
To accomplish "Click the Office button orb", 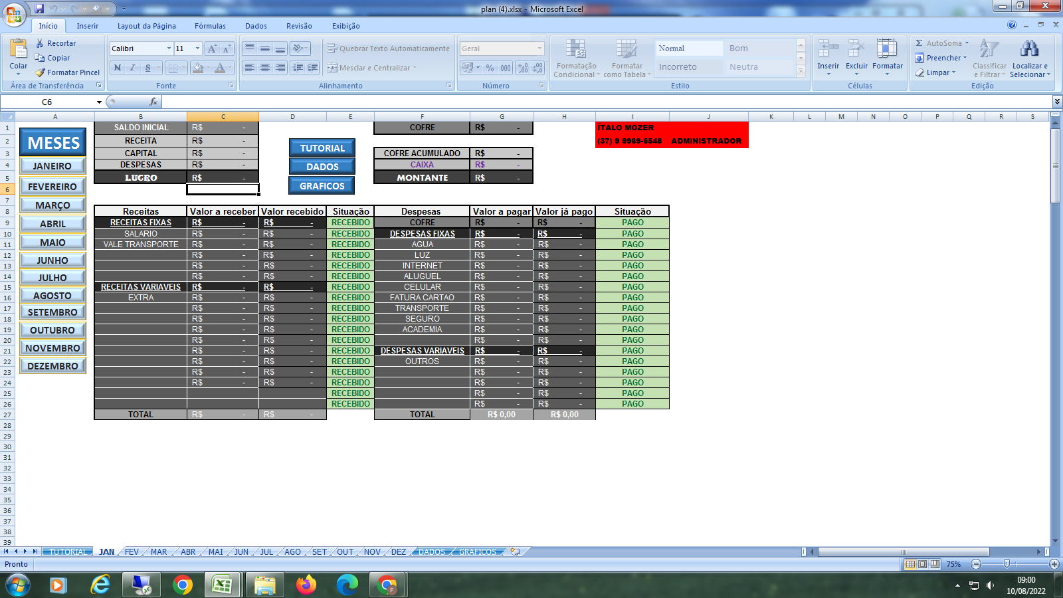I will tap(13, 15).
